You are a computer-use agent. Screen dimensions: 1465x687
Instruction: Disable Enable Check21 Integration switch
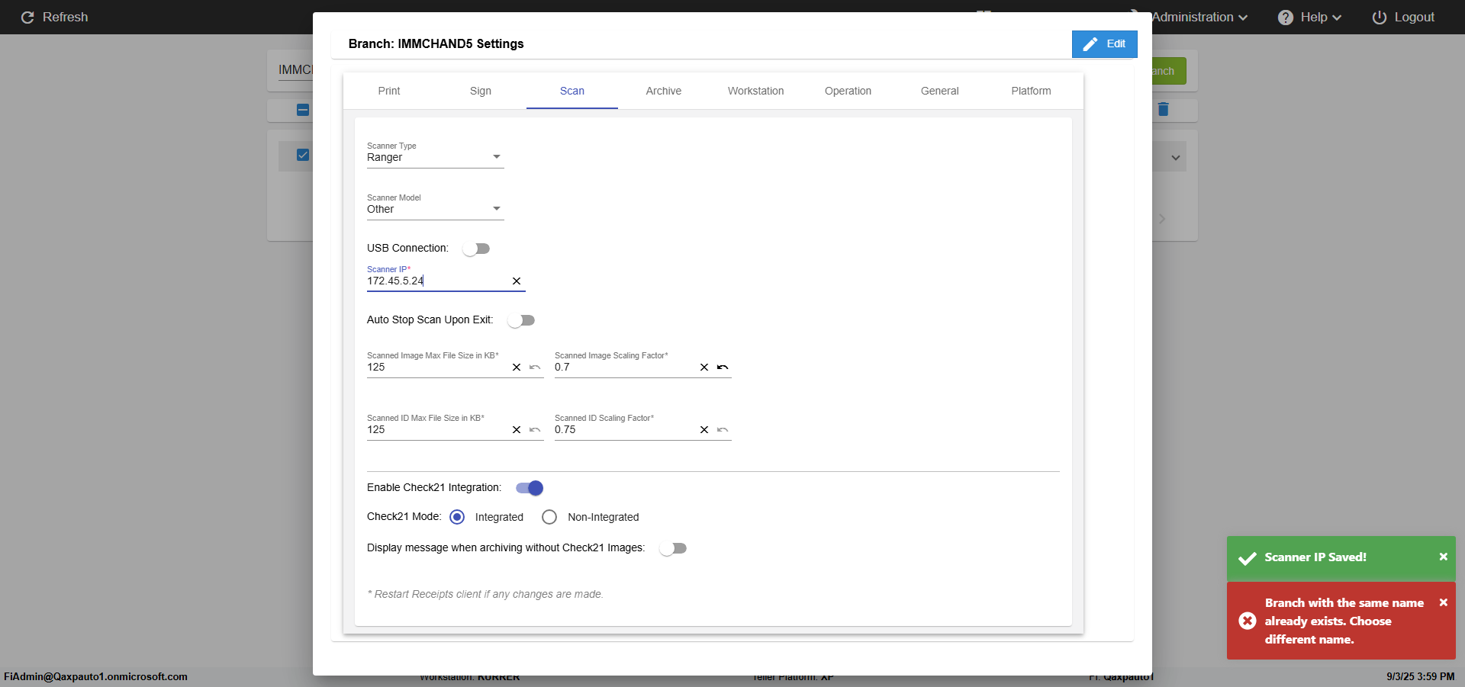(x=530, y=488)
